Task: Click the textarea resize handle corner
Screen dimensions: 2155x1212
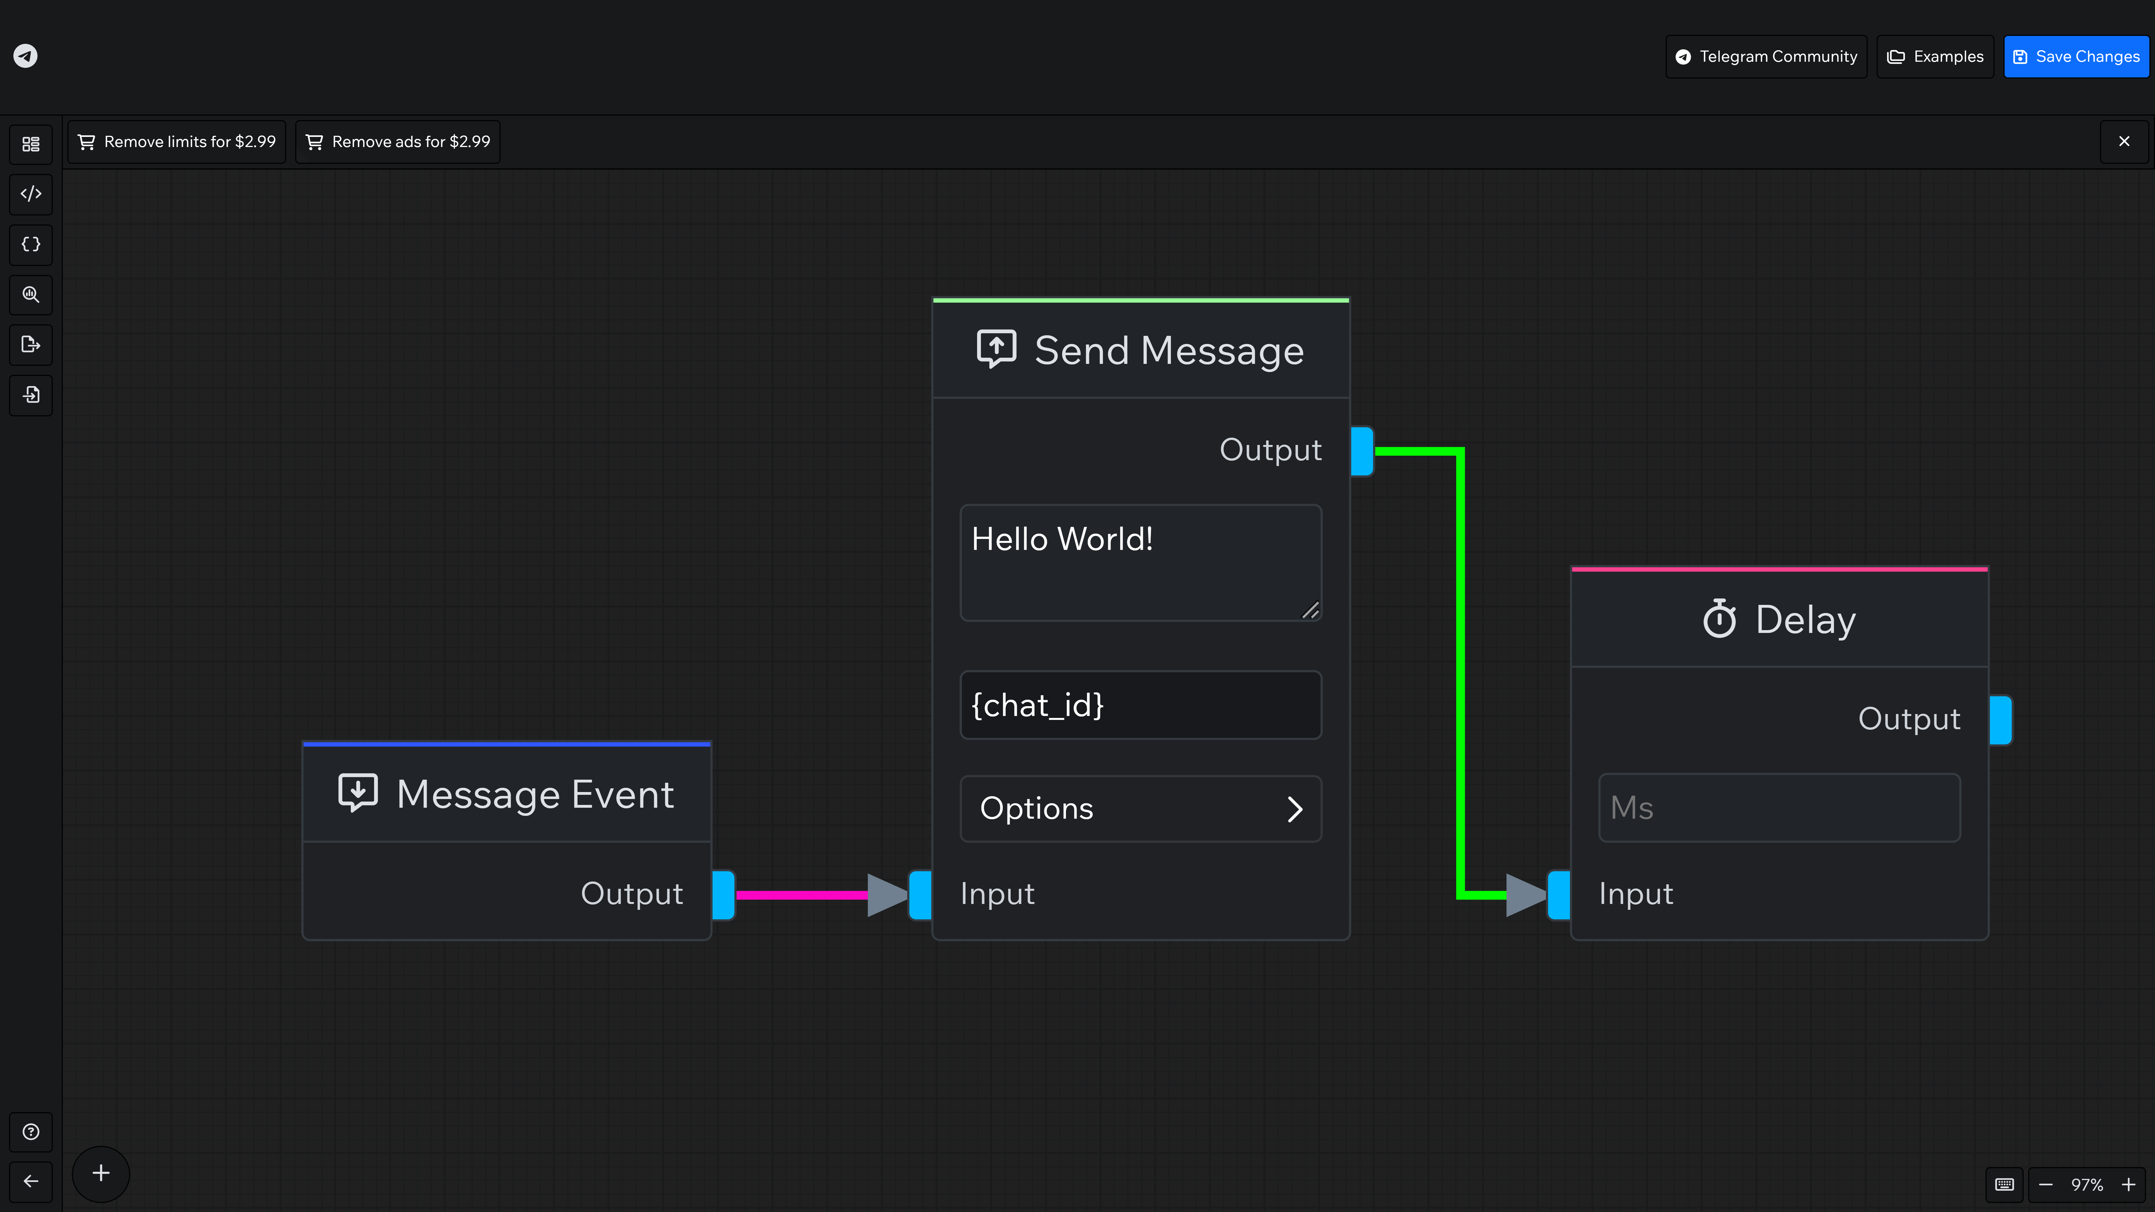Action: [1311, 610]
